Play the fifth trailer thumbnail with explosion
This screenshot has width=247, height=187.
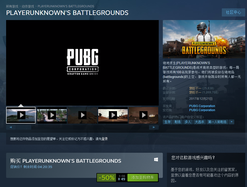tap(143, 115)
